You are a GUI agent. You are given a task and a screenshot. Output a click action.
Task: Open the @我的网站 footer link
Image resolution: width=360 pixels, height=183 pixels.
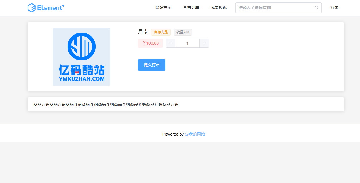coord(195,134)
